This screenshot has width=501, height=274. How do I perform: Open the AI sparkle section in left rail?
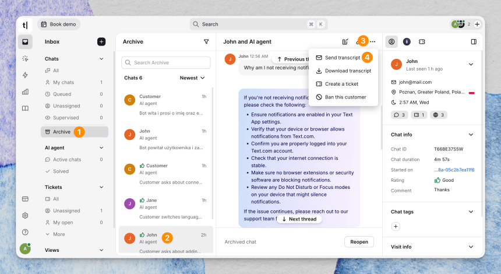click(25, 58)
